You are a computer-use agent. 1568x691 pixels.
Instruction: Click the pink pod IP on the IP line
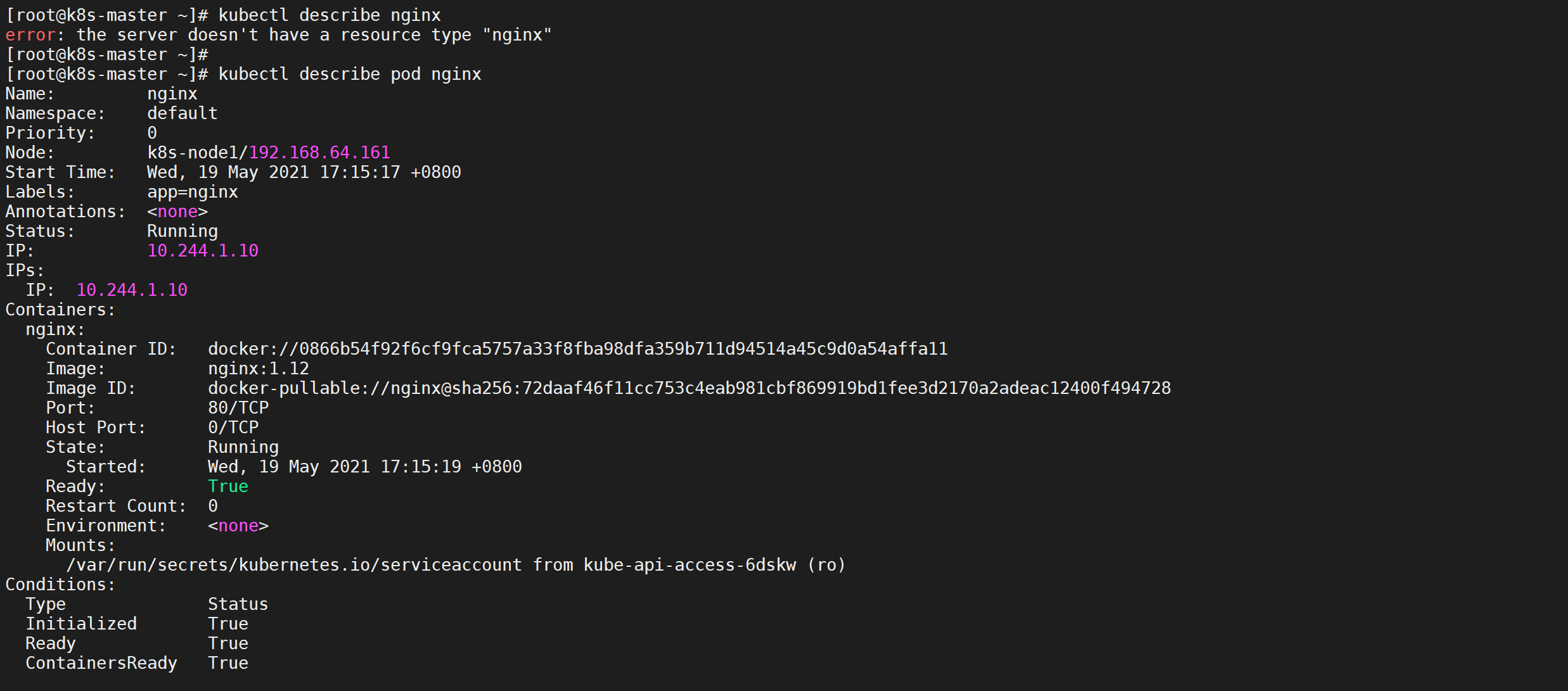(203, 251)
